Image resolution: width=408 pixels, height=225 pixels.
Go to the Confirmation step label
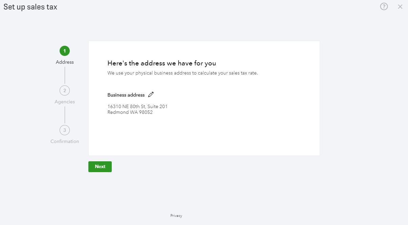[x=65, y=141]
